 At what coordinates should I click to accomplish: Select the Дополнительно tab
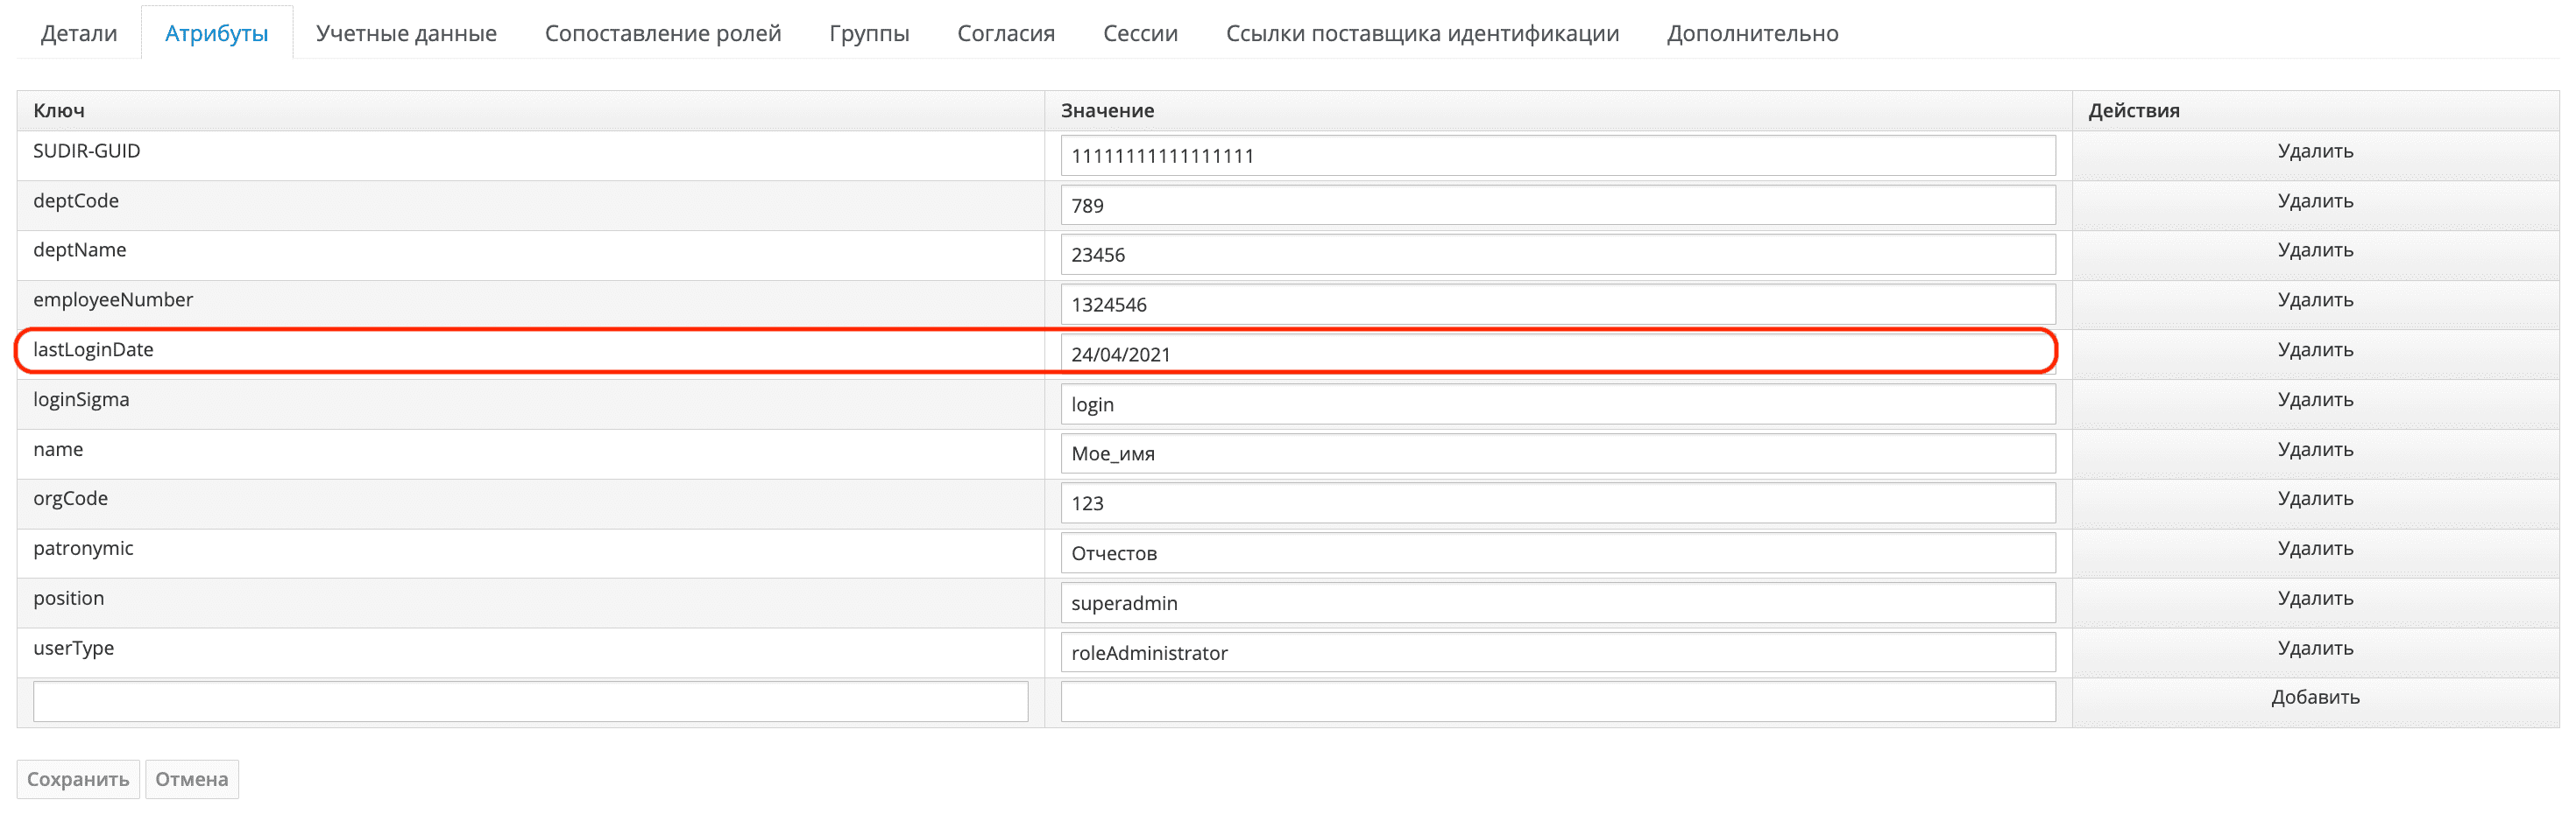pyautogui.click(x=1751, y=33)
